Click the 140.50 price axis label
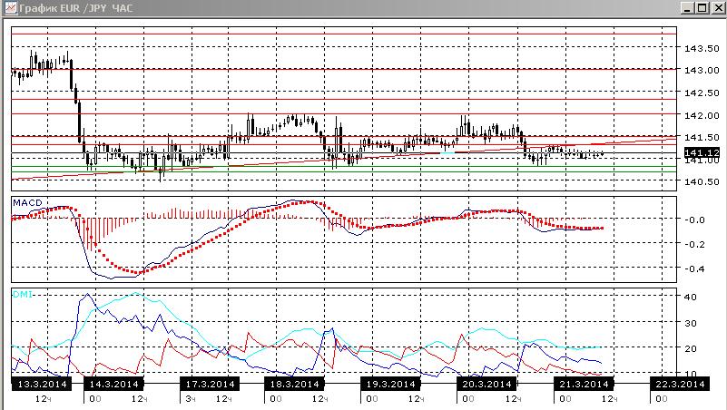This screenshot has height=410, width=727. click(702, 182)
